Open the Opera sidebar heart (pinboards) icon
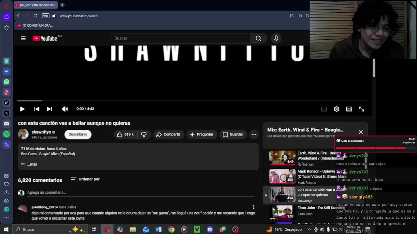Viewport: 417px width, 234px height. pos(7,184)
